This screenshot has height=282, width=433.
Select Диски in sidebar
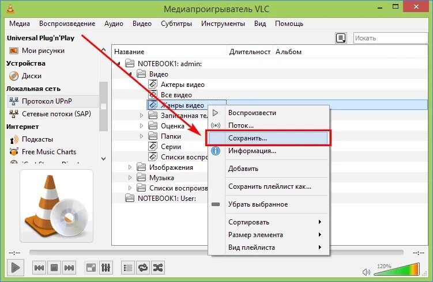[32, 76]
